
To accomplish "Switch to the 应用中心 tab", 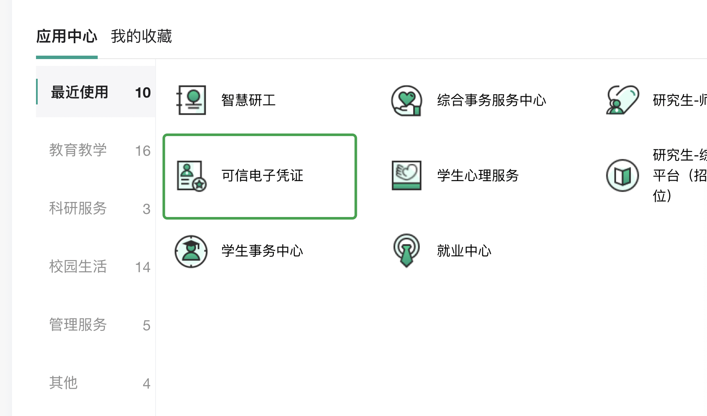I will [x=67, y=37].
